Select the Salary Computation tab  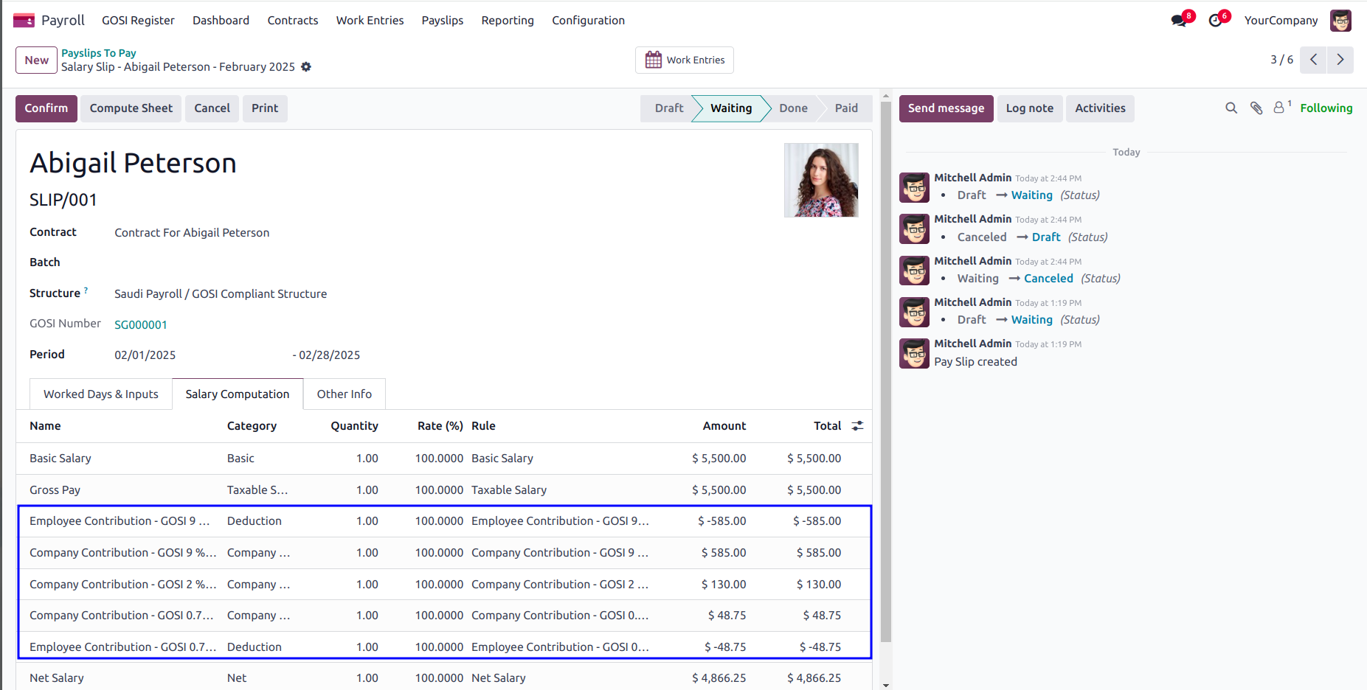pyautogui.click(x=238, y=394)
